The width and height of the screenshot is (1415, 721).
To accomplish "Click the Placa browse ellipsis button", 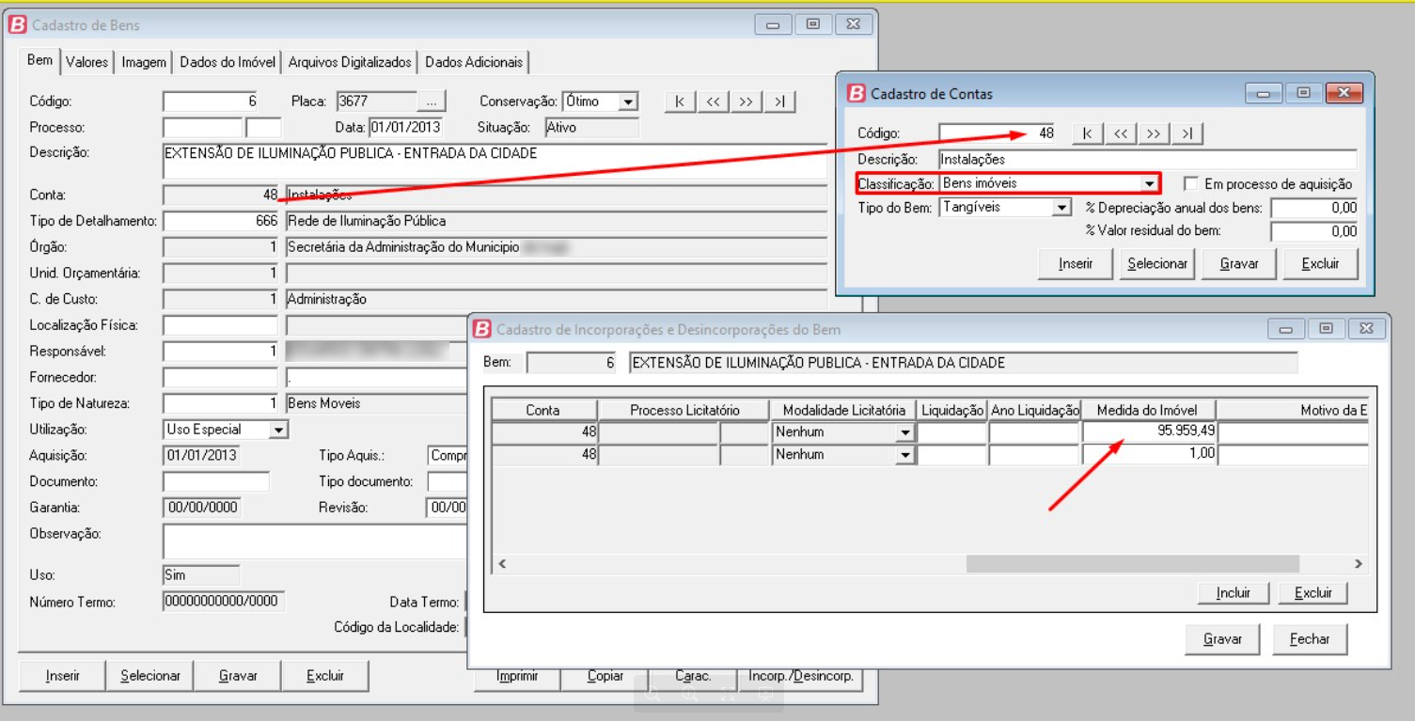I will click(432, 101).
